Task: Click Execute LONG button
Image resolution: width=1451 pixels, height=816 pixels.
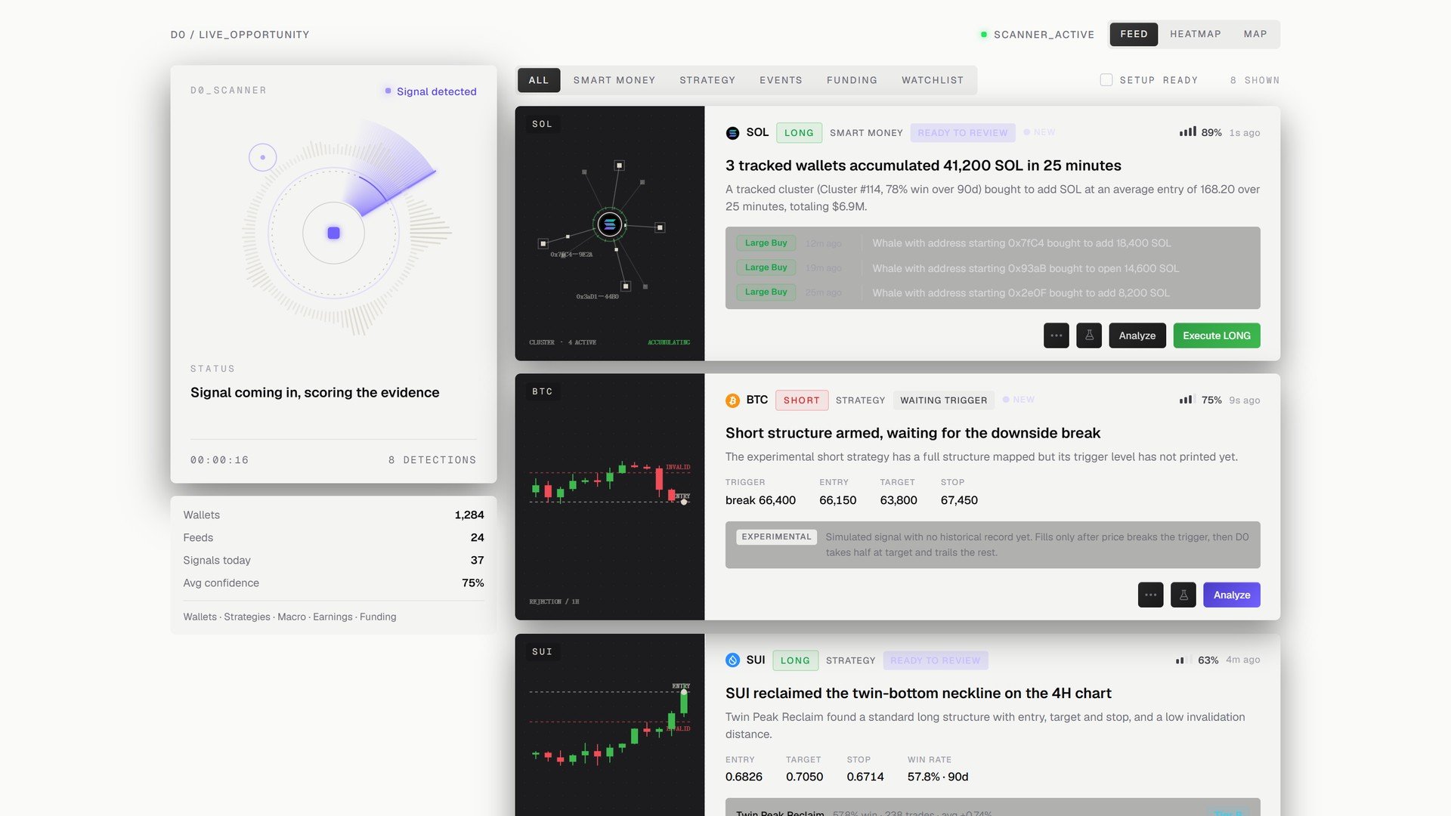Action: (1217, 335)
